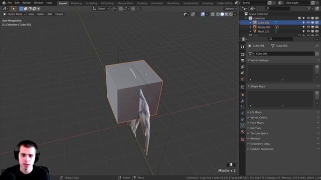This screenshot has height=180, width=321.
Task: Open the viewport View menu
Action: pyautogui.click(x=31, y=14)
